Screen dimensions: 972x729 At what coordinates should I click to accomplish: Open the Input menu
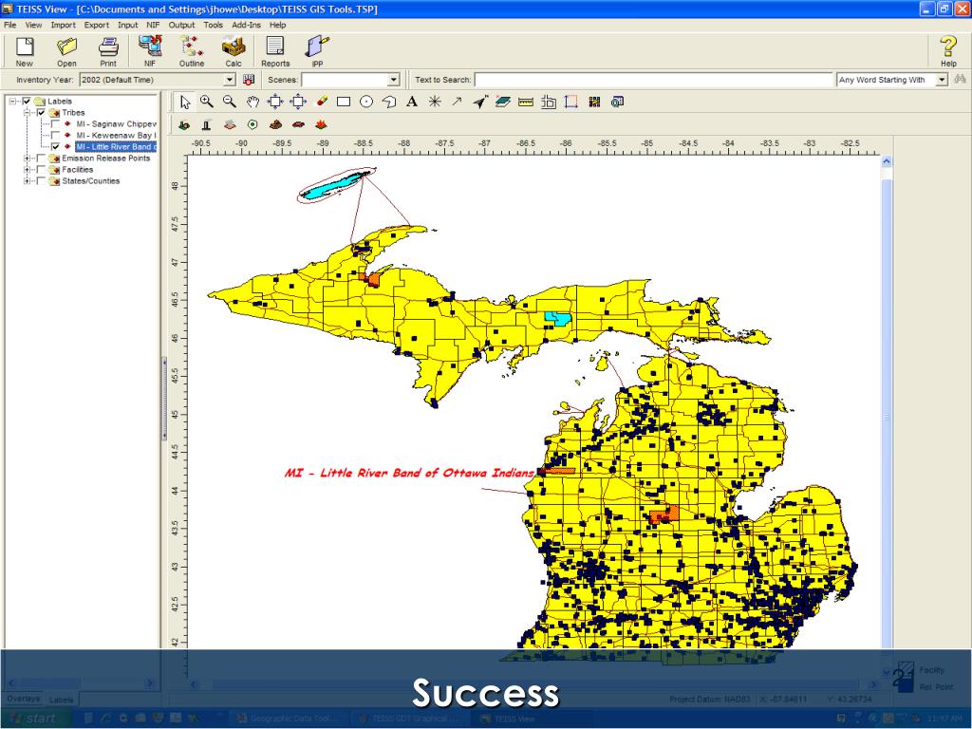[x=128, y=25]
